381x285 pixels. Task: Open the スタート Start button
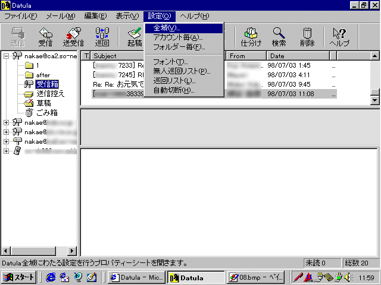[x=18, y=277]
